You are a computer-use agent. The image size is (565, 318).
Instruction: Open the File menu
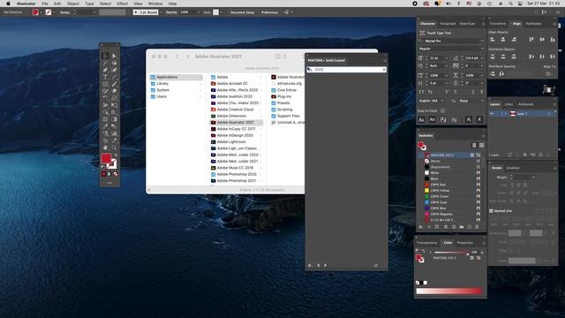pyautogui.click(x=45, y=4)
